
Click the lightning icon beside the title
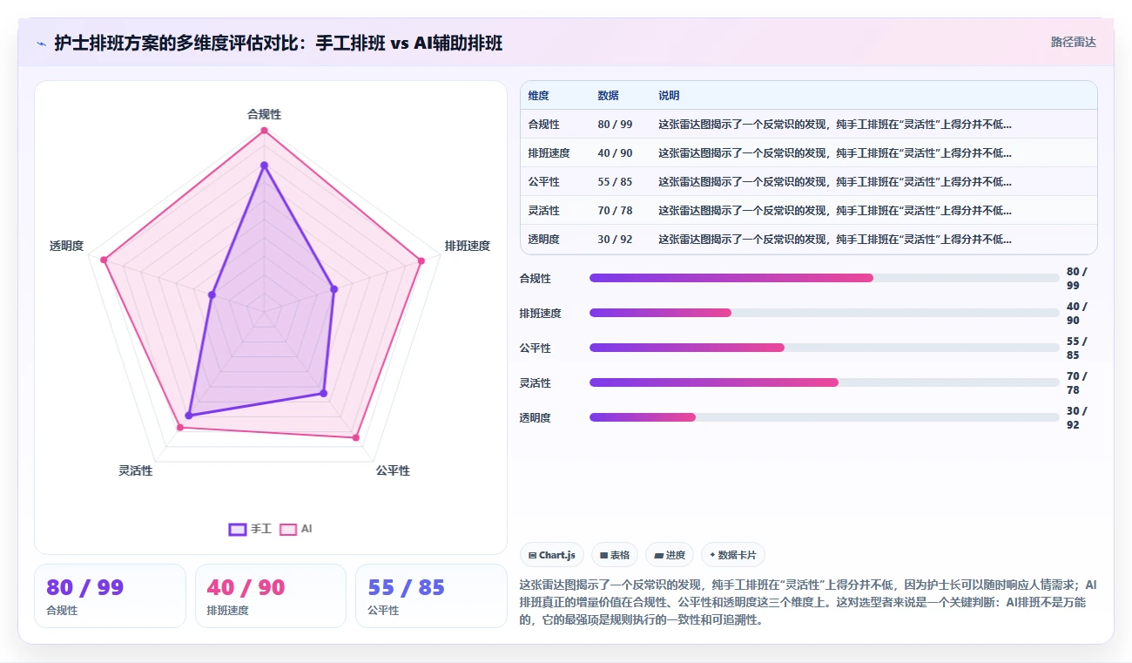point(42,44)
